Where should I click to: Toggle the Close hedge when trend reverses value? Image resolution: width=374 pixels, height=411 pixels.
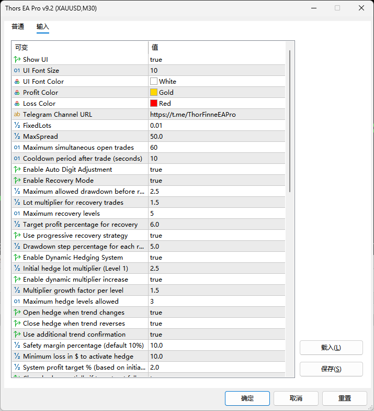(217, 324)
